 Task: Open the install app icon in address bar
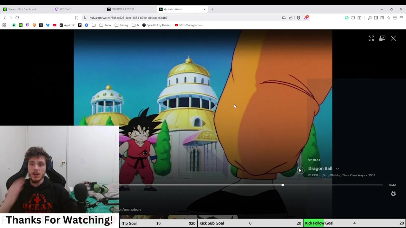284,18
